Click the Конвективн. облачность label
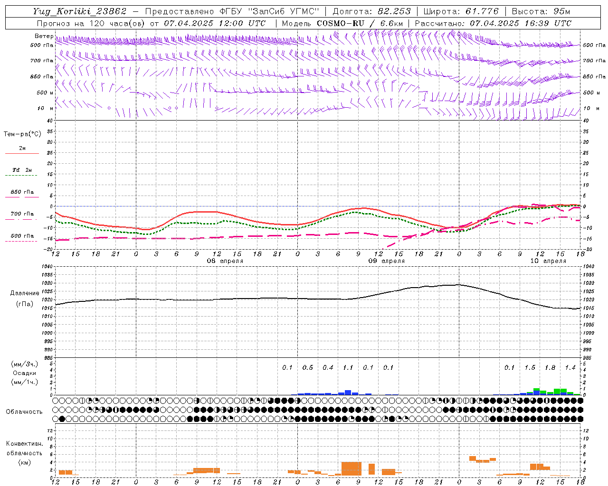Screen dimensions: 608x486 click(x=25, y=449)
